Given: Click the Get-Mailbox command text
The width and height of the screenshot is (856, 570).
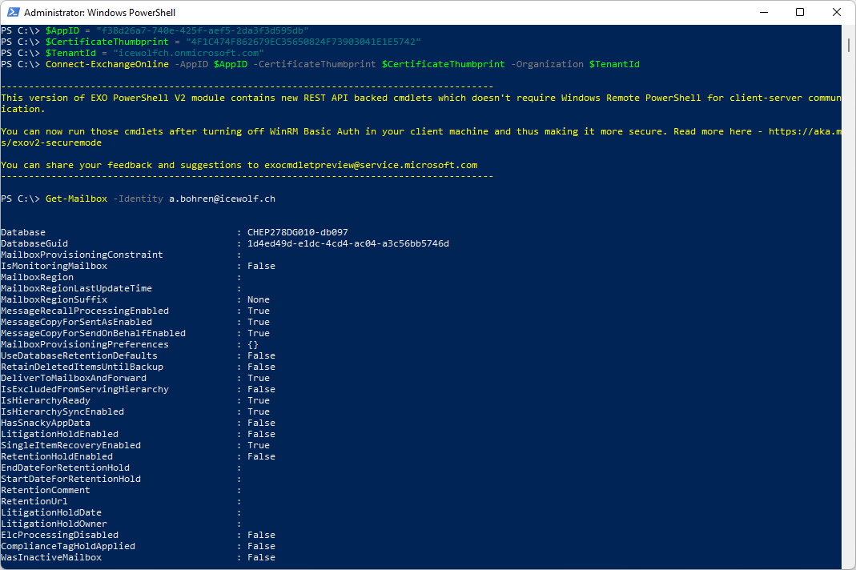Looking at the screenshot, I should click(x=76, y=199).
